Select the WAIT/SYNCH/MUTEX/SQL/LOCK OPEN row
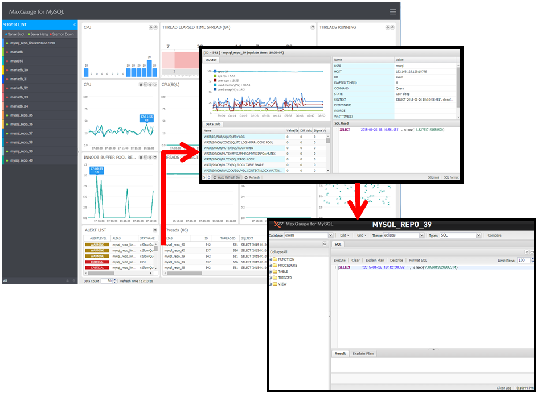The height and width of the screenshot is (401, 545). click(x=264, y=148)
